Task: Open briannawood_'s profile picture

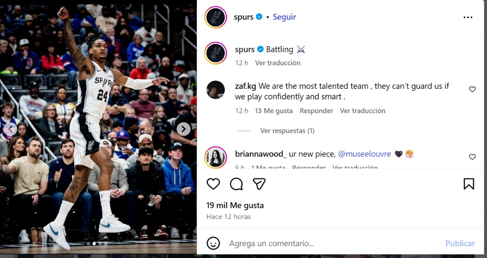Action: pyautogui.click(x=215, y=157)
